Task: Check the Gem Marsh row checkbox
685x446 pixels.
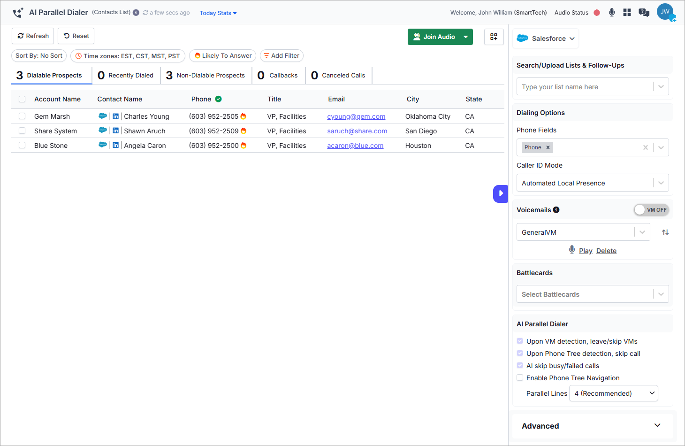Action: click(x=22, y=116)
